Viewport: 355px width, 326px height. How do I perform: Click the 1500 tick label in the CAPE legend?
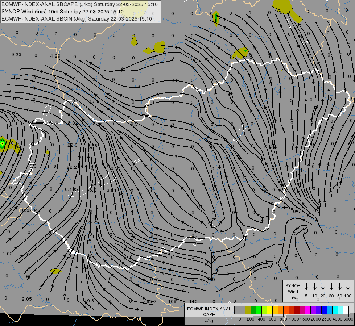click(x=305, y=319)
